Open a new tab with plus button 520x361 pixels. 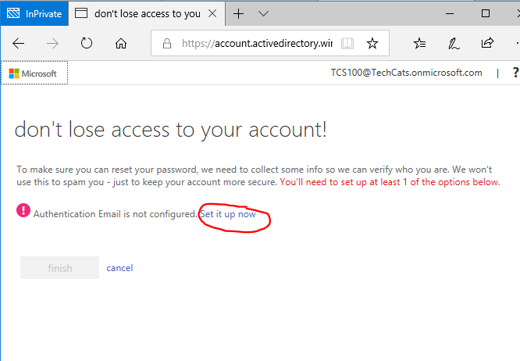coord(238,13)
